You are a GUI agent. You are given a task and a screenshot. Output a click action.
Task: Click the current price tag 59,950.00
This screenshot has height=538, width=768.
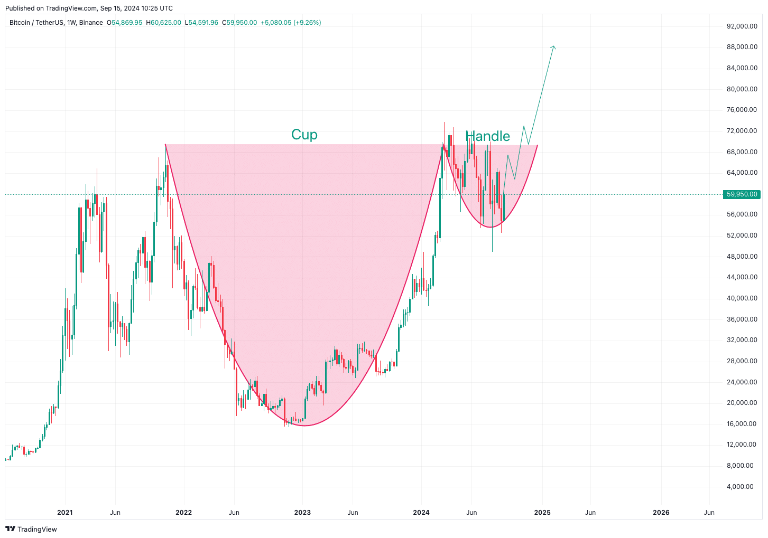pos(742,194)
